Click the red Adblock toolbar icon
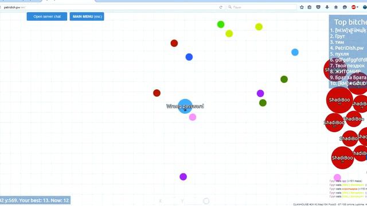 pos(353,7)
